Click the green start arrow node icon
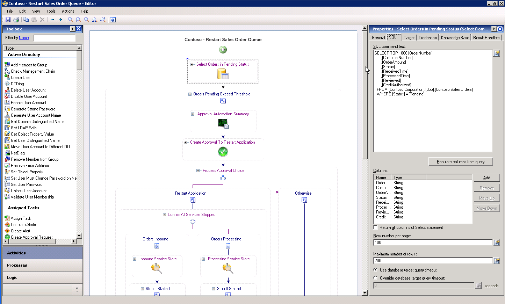Image resolution: width=505 pixels, height=304 pixels. [x=223, y=50]
